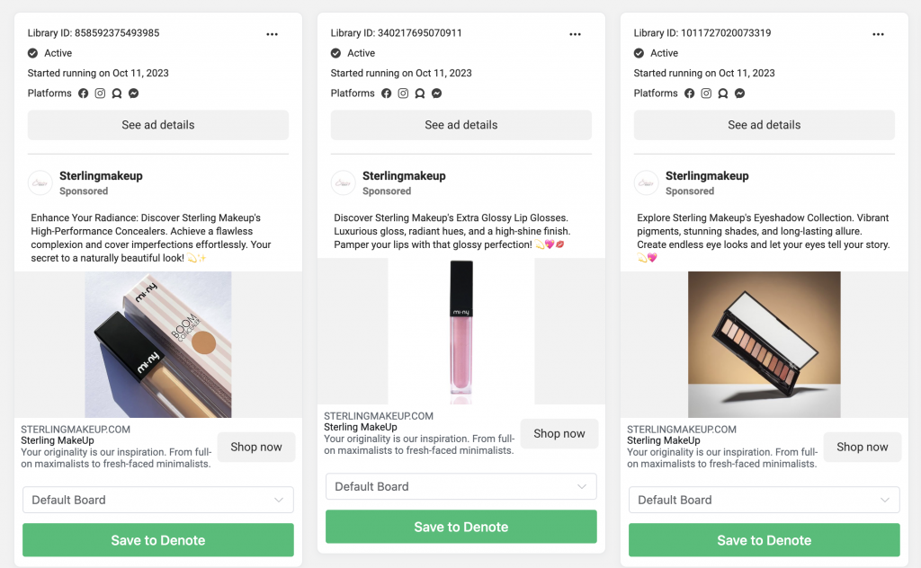Click the Instagram icon on the third ad

[705, 93]
